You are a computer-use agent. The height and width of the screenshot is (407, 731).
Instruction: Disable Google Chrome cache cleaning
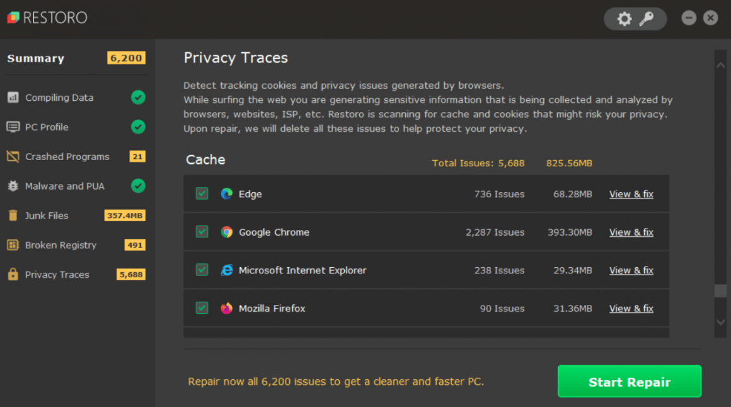(202, 232)
